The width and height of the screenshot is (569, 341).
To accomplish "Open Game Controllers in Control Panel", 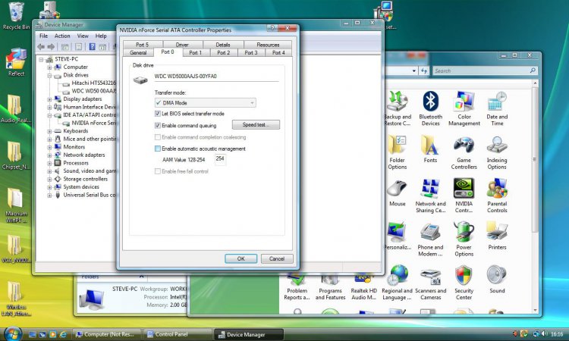I will 464,152.
